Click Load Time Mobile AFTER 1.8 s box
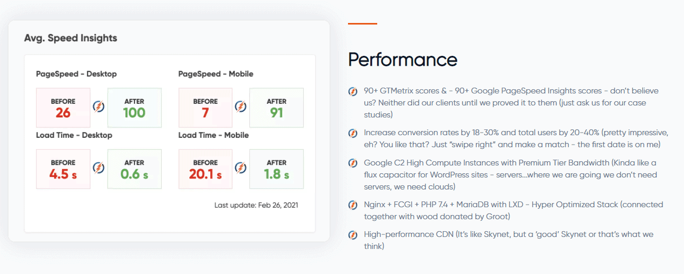The image size is (684, 274). [x=277, y=169]
